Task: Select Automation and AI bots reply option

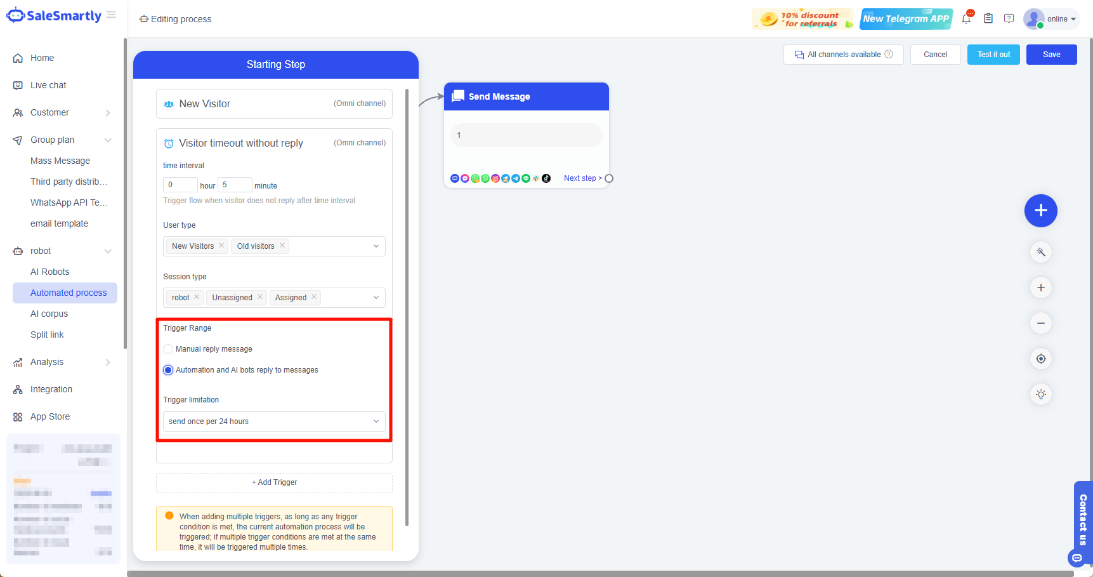Action: pos(168,370)
